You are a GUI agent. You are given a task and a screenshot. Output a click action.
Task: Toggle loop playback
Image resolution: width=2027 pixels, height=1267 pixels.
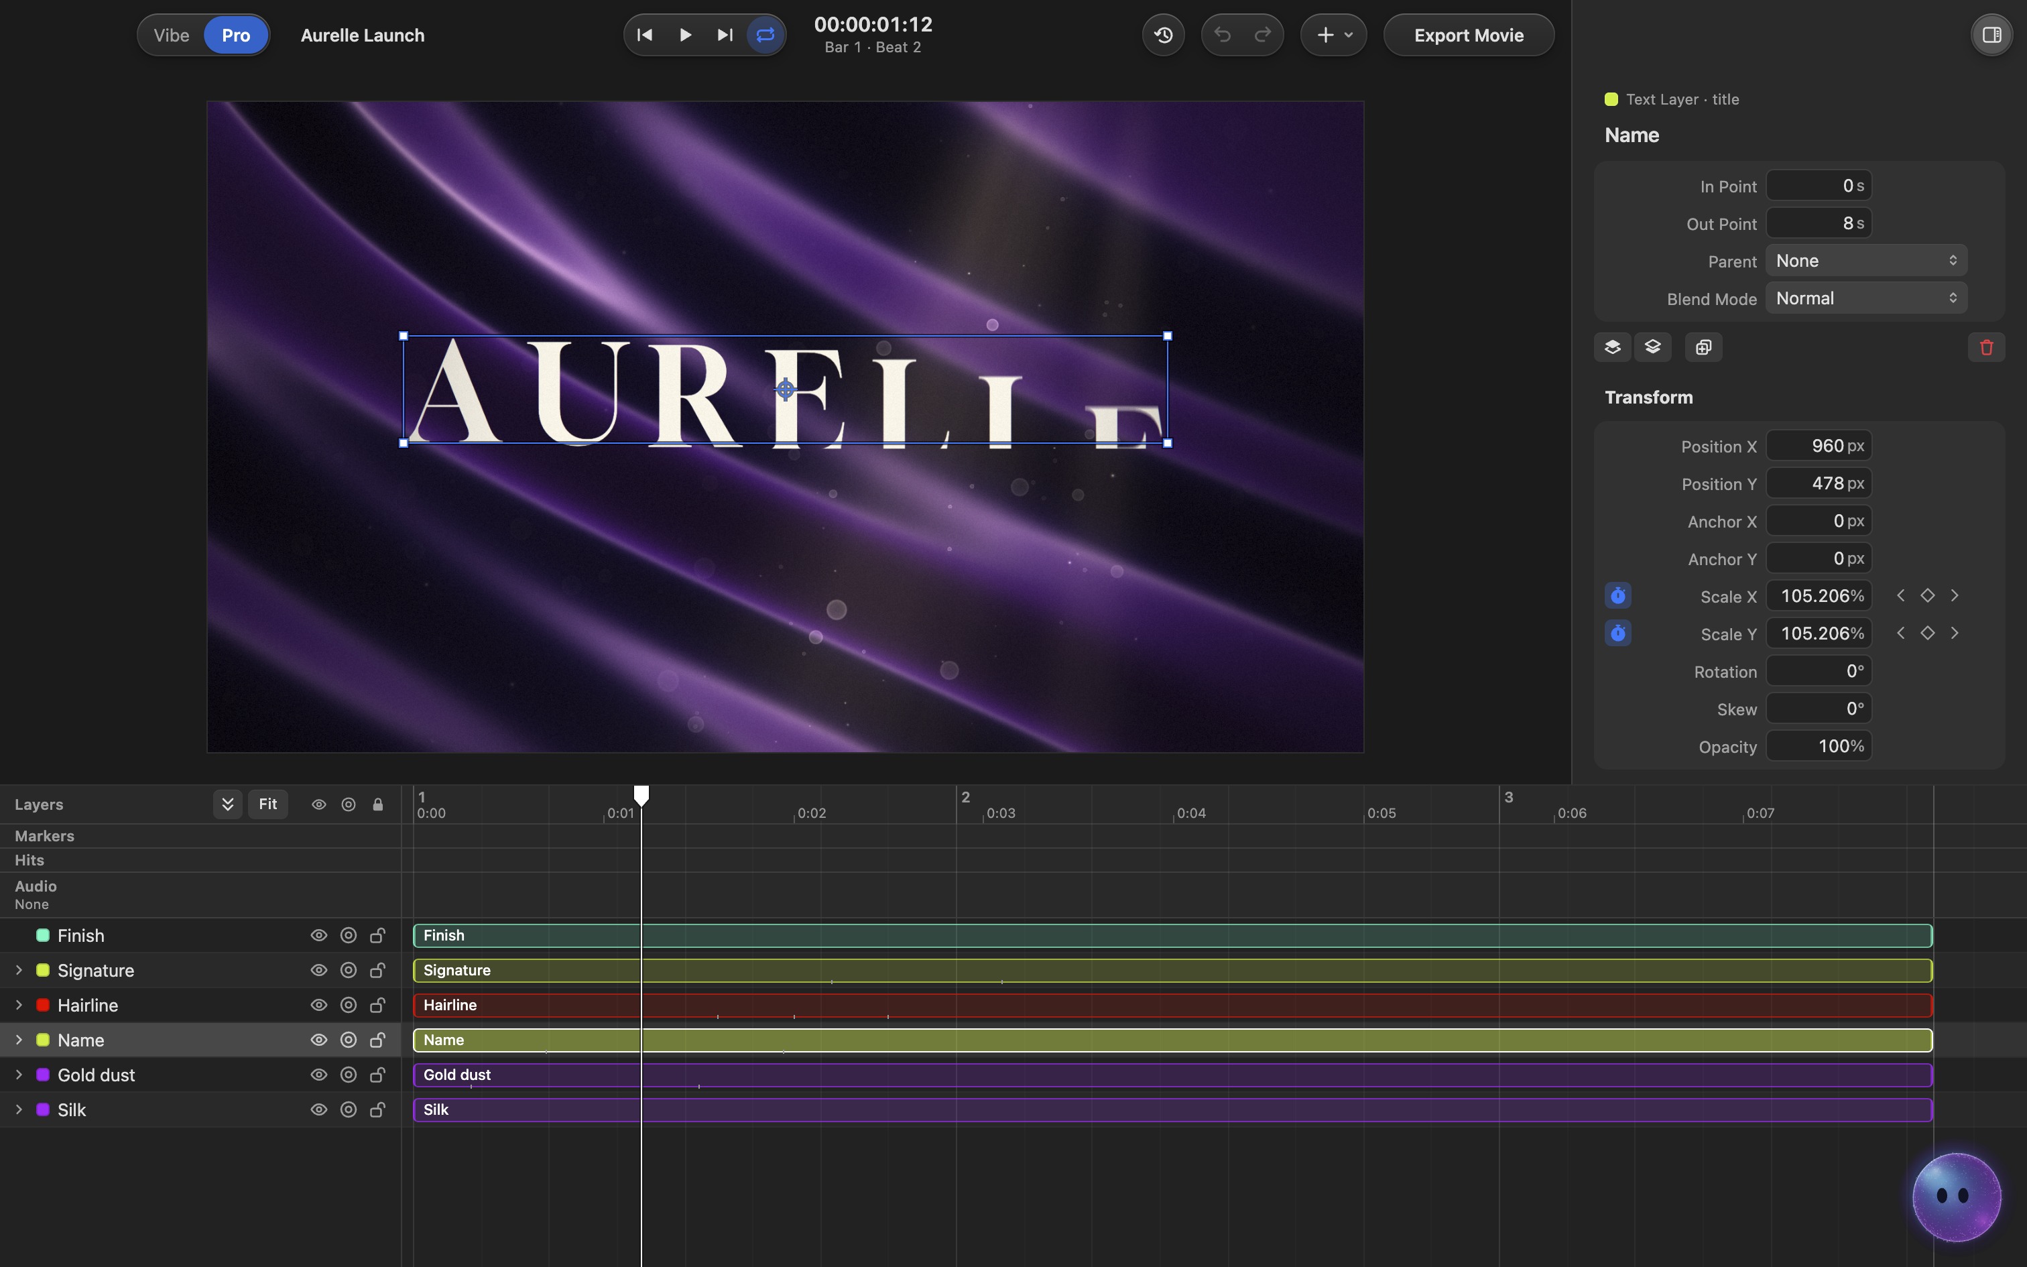[x=765, y=35]
